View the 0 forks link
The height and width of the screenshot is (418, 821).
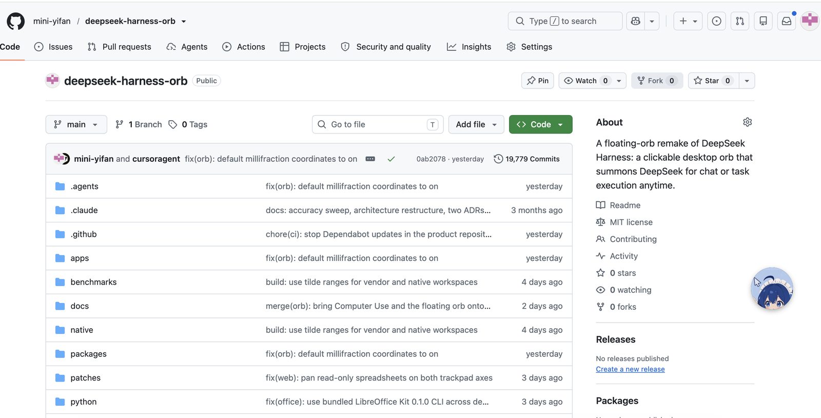click(x=616, y=307)
